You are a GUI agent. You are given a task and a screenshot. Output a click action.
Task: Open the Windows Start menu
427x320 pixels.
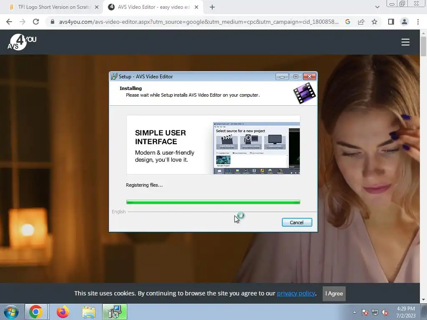tap(11, 312)
